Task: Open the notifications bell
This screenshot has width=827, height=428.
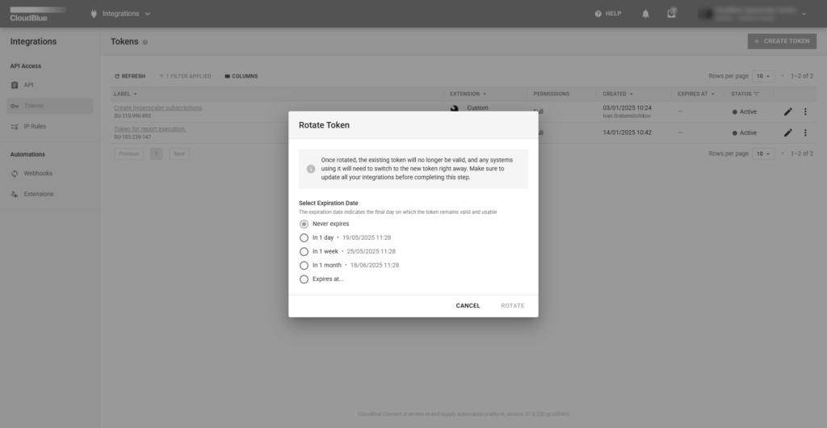Action: point(645,14)
